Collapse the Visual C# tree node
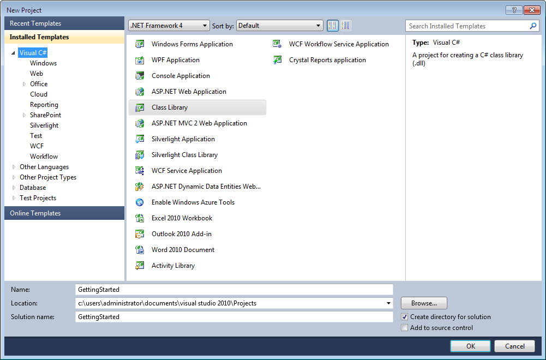The width and height of the screenshot is (546, 360). (x=13, y=53)
